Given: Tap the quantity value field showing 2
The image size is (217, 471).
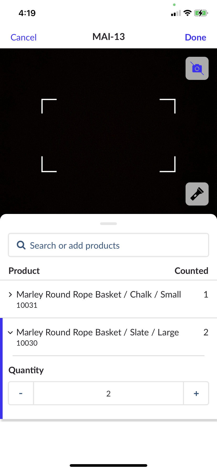Looking at the screenshot, I should click(108, 393).
